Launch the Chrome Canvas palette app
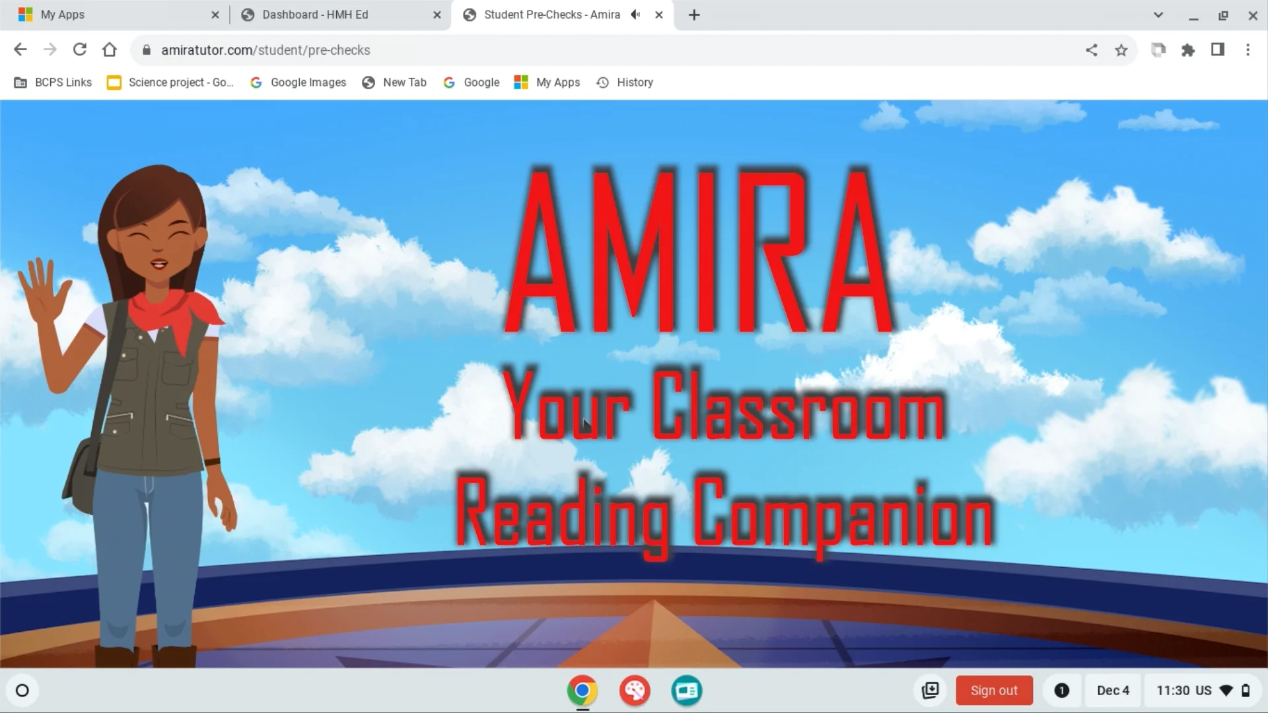The height and width of the screenshot is (713, 1268). [x=634, y=691]
